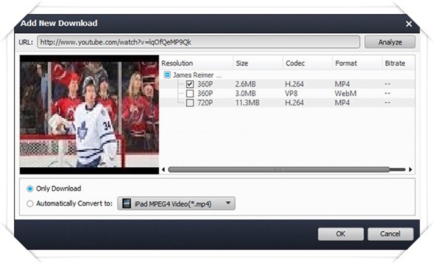The width and height of the screenshot is (434, 264).
Task: Click the 3.0MB size cell
Action: [245, 93]
